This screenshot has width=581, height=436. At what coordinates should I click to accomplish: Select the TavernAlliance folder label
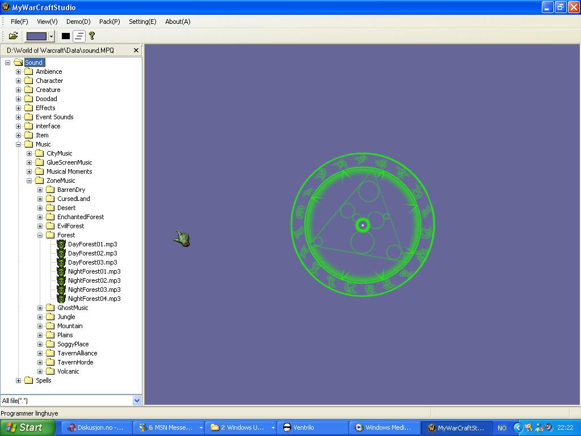tap(77, 353)
